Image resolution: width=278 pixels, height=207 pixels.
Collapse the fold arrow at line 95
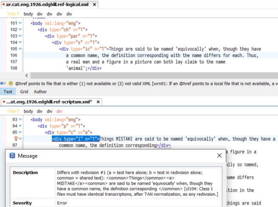click(20, 132)
